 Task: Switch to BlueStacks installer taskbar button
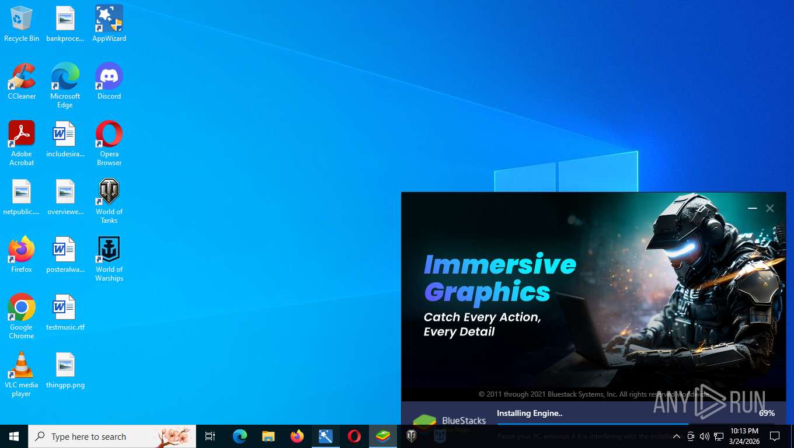383,436
